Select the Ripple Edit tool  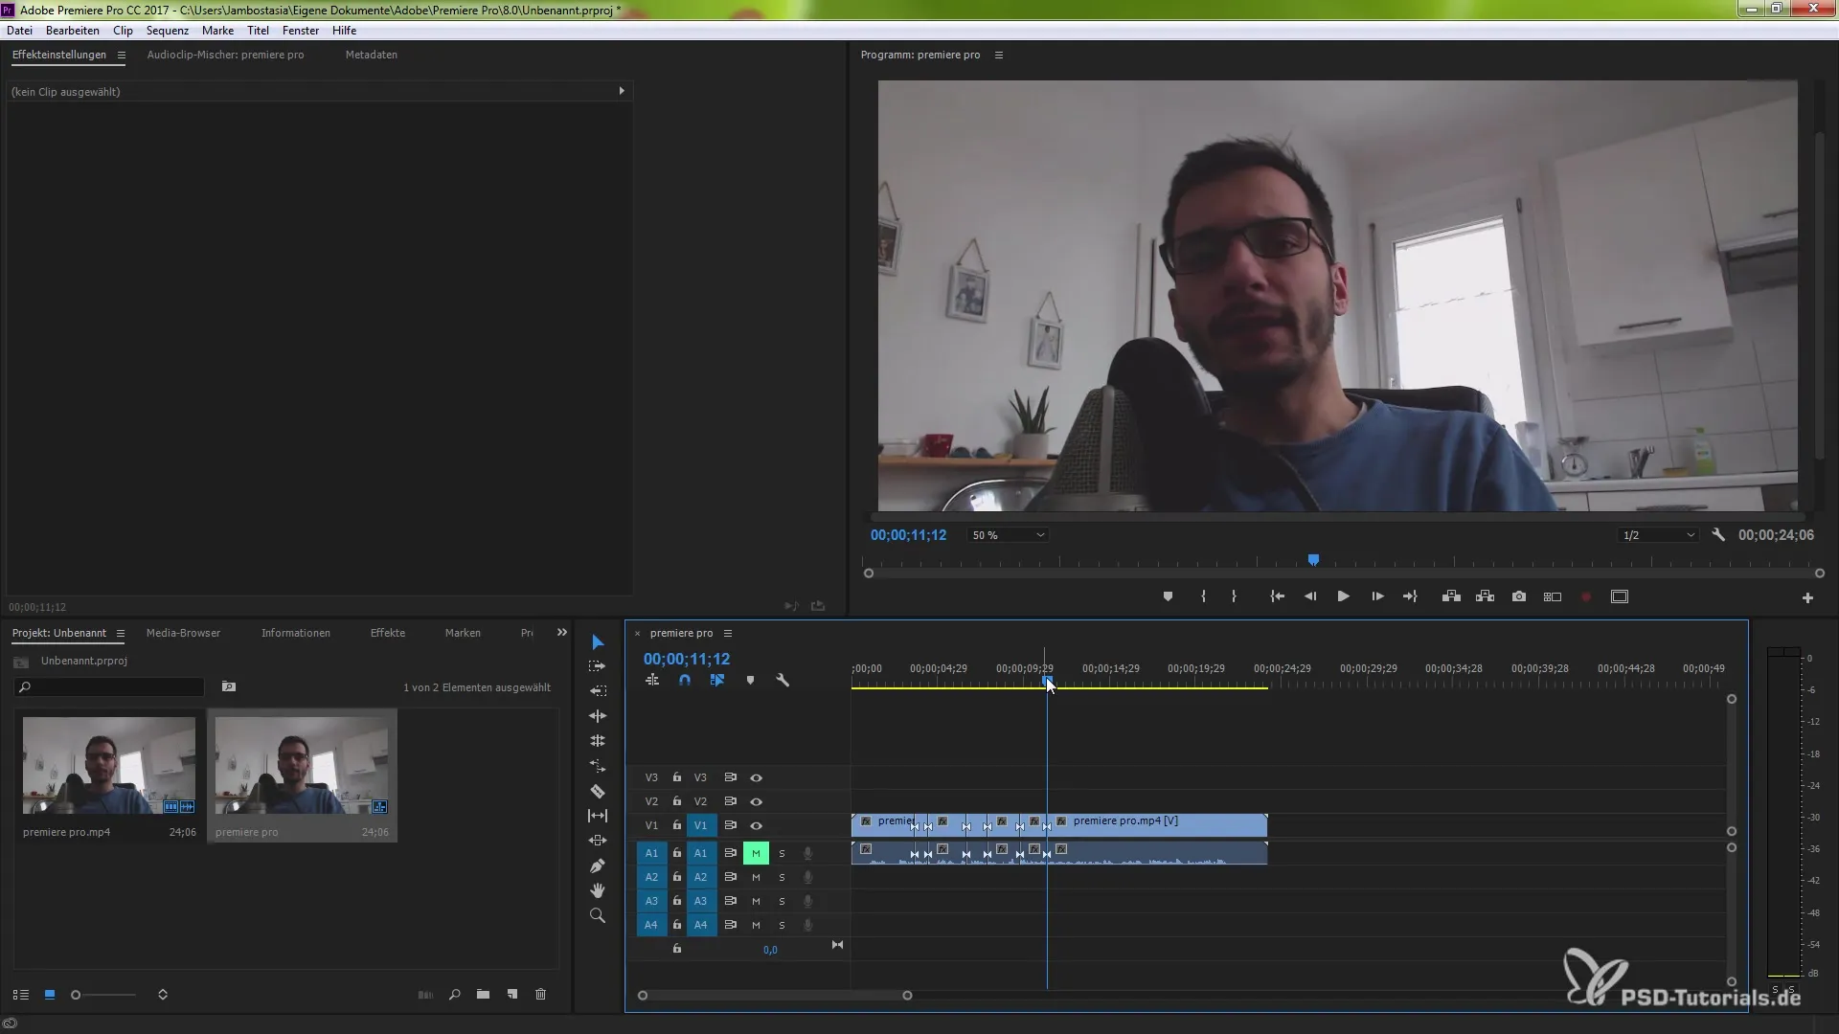point(598,716)
